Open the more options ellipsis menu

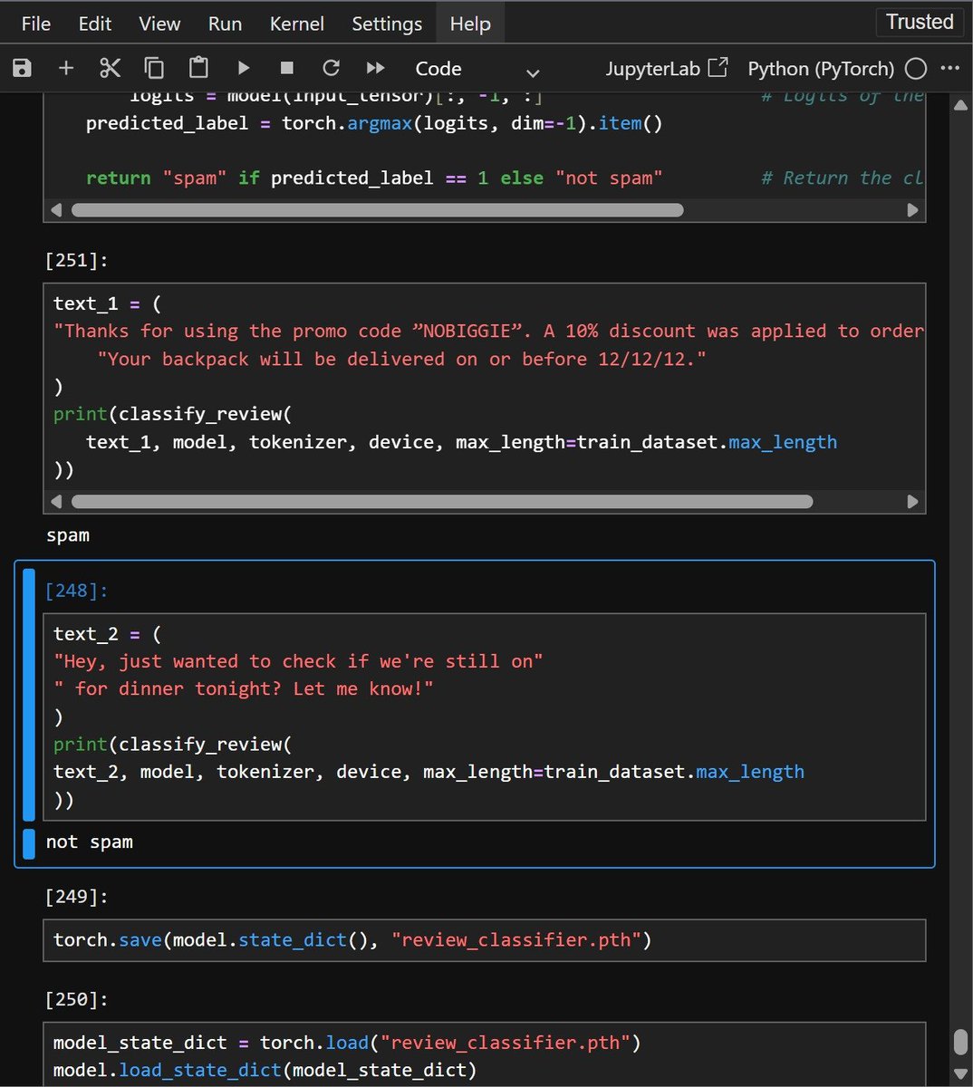pyautogui.click(x=949, y=68)
